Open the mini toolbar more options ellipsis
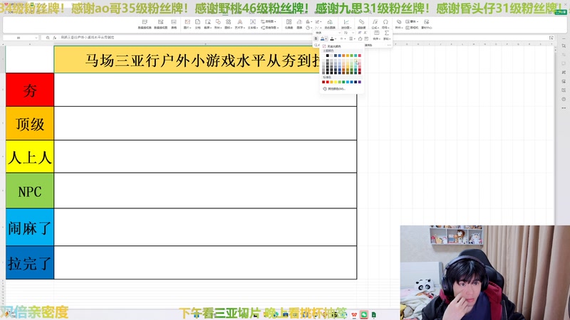 click(x=389, y=45)
